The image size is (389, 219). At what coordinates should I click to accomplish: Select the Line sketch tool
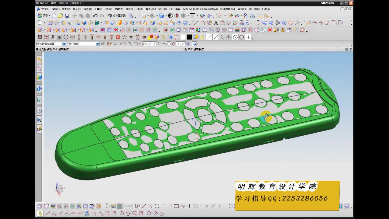143,205
